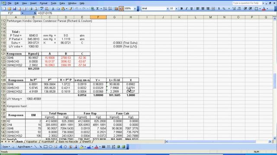Open the AutoShapes dropdown

pos(25,146)
